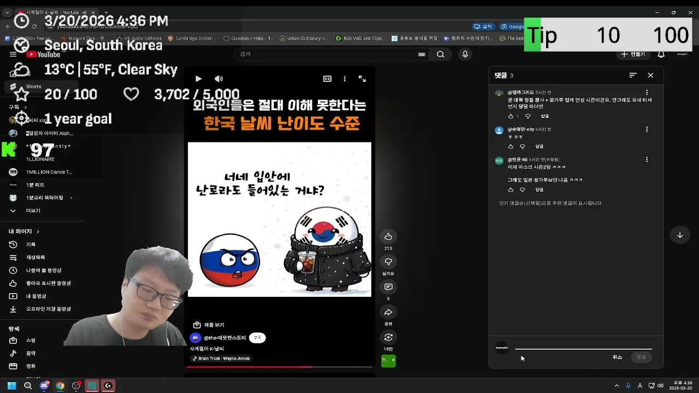Run search with the magnifier button
The height and width of the screenshot is (393, 699).
(x=440, y=54)
